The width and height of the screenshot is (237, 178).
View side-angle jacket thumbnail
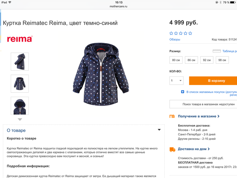20,62
